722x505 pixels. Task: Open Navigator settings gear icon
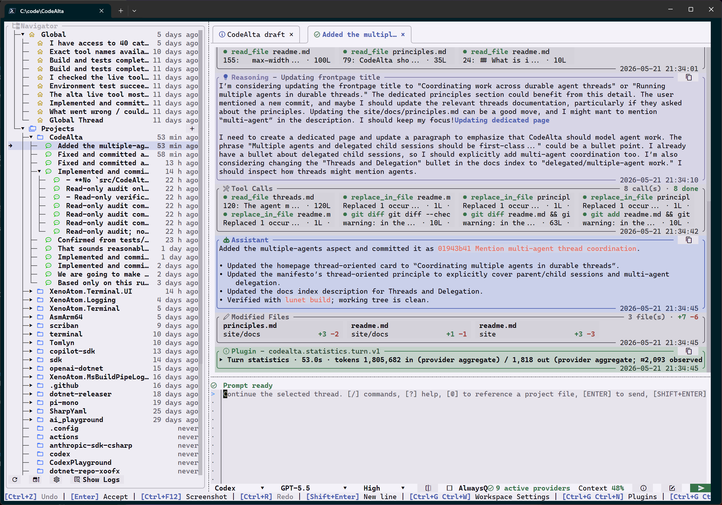point(57,480)
